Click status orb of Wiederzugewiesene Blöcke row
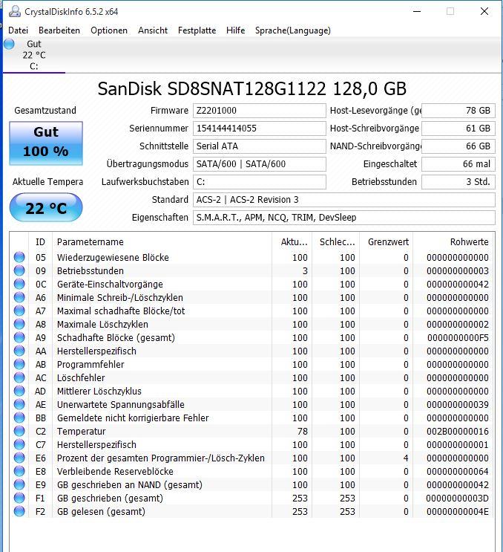503x552 pixels. click(x=19, y=257)
